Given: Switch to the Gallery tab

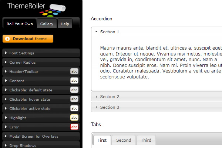Looking at the screenshot, I should [x=47, y=24].
